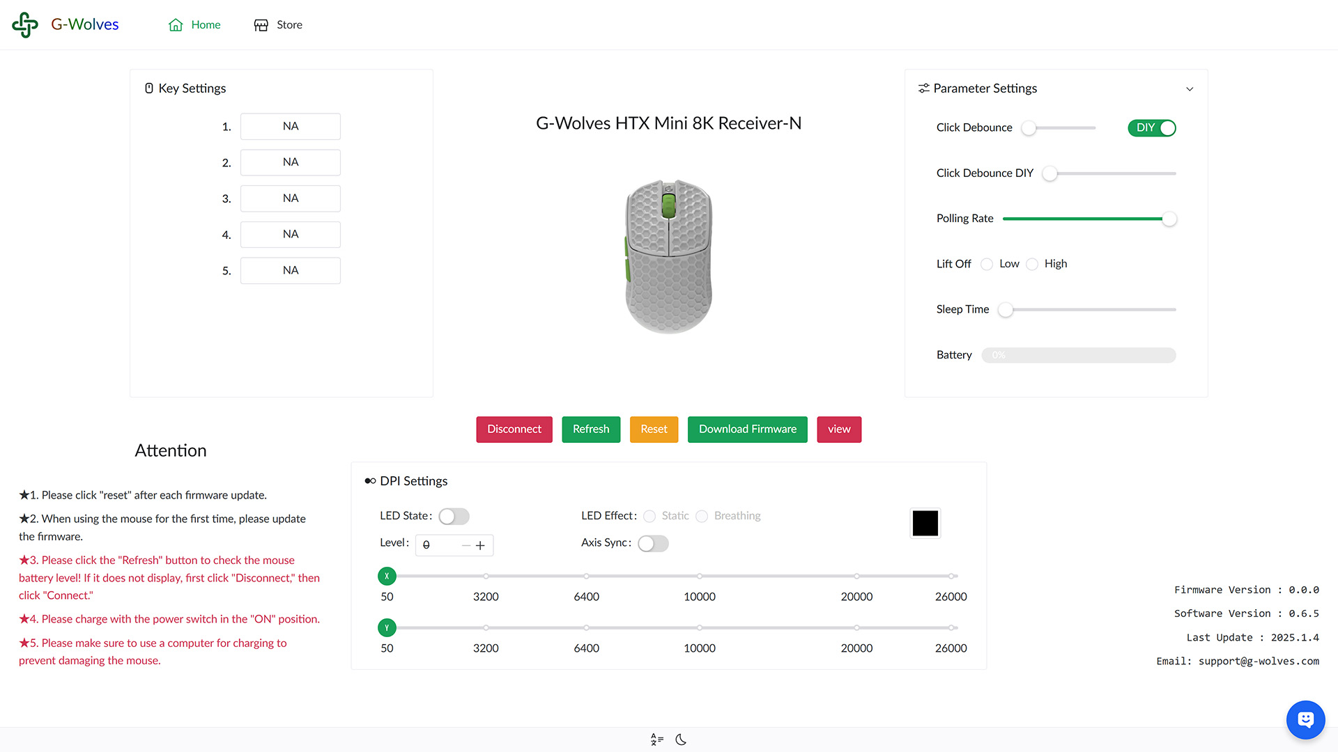Click the "Attention" heading
1338x752 pixels.
(171, 451)
